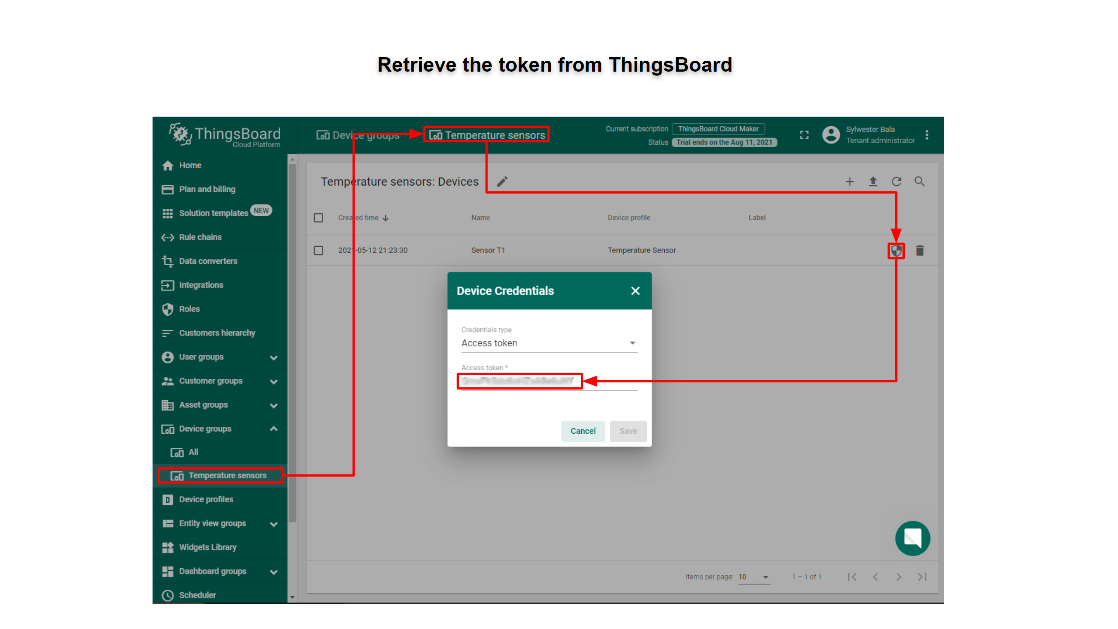Refresh the devices table
This screenshot has width=1118, height=629.
[896, 182]
